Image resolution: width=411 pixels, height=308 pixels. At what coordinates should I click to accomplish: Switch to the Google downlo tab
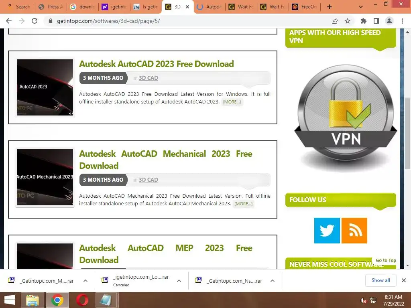coord(83,7)
